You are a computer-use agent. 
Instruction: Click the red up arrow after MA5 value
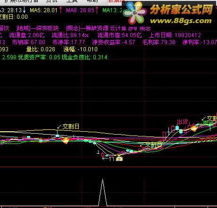click(60, 10)
